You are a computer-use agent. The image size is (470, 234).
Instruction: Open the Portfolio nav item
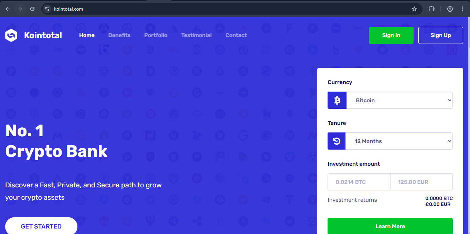156,35
